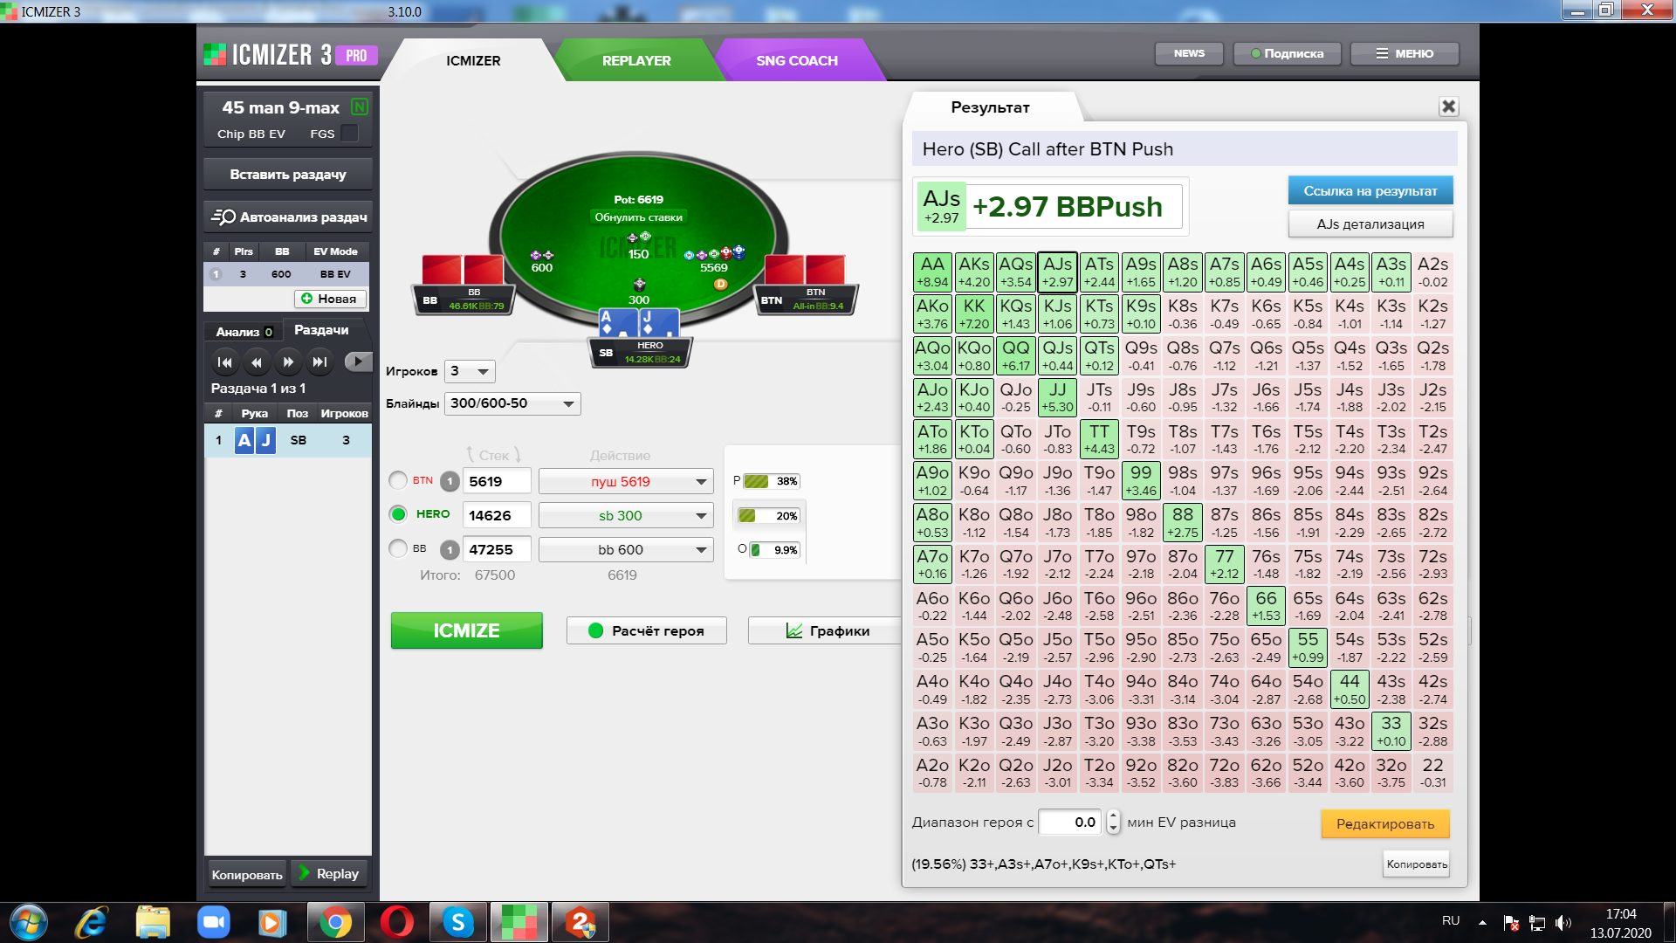Step back to the previous hand

coord(257,361)
